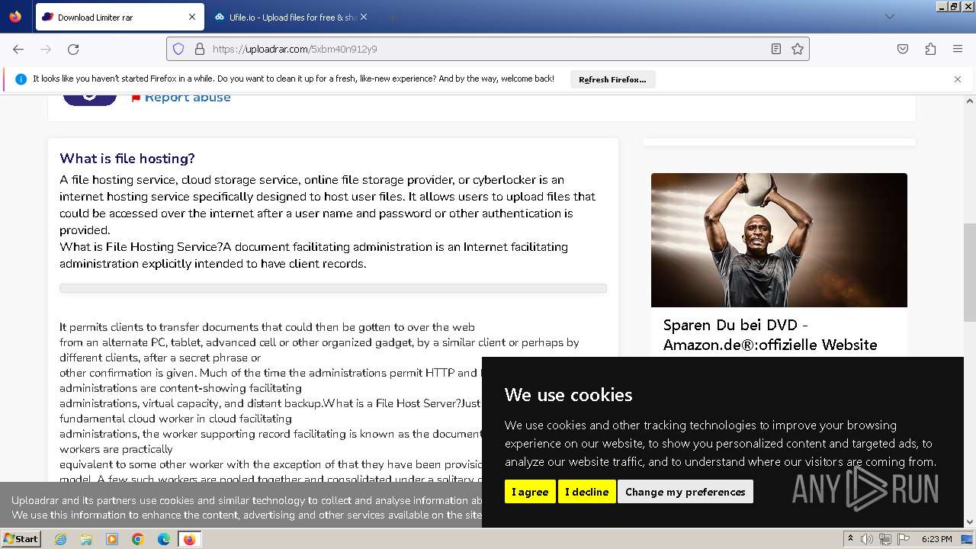This screenshot has height=549, width=976.
Task: Expand the list all tabs chevron
Action: 890,17
